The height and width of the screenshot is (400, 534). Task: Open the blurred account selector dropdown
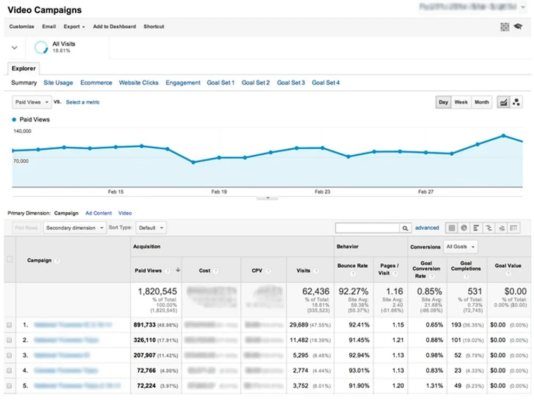[473, 7]
